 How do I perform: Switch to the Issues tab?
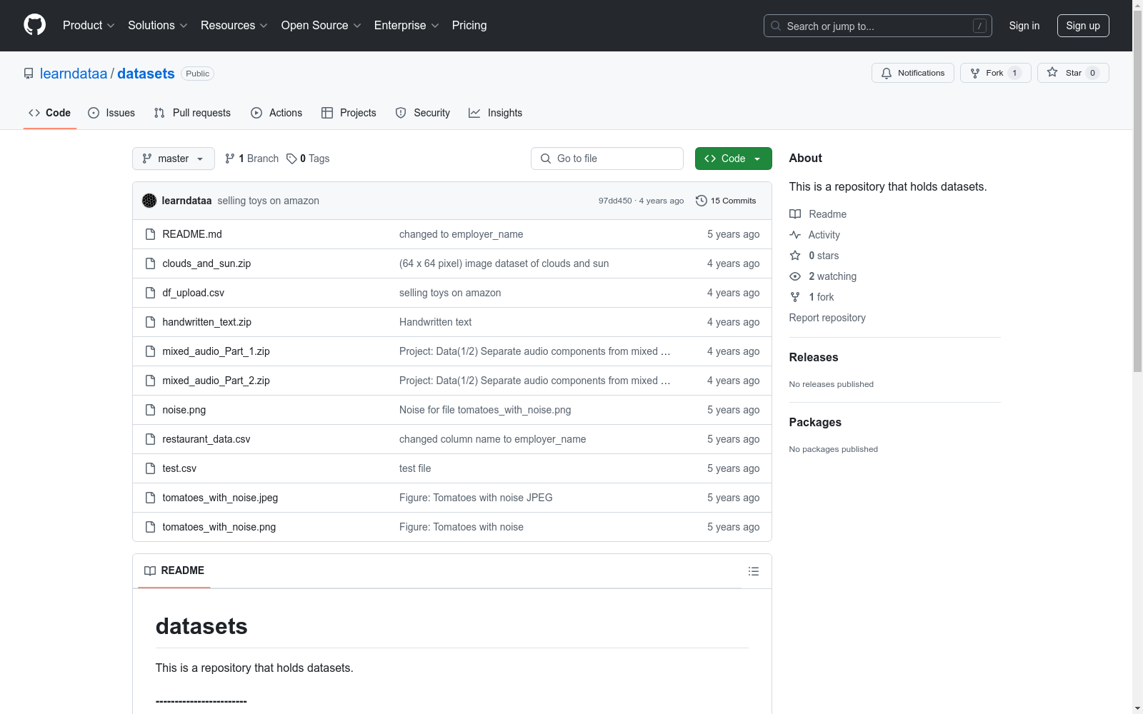point(111,113)
